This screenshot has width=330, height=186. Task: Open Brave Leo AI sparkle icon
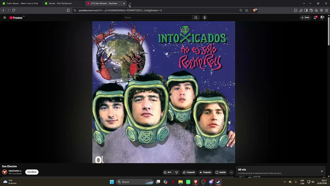point(316,10)
